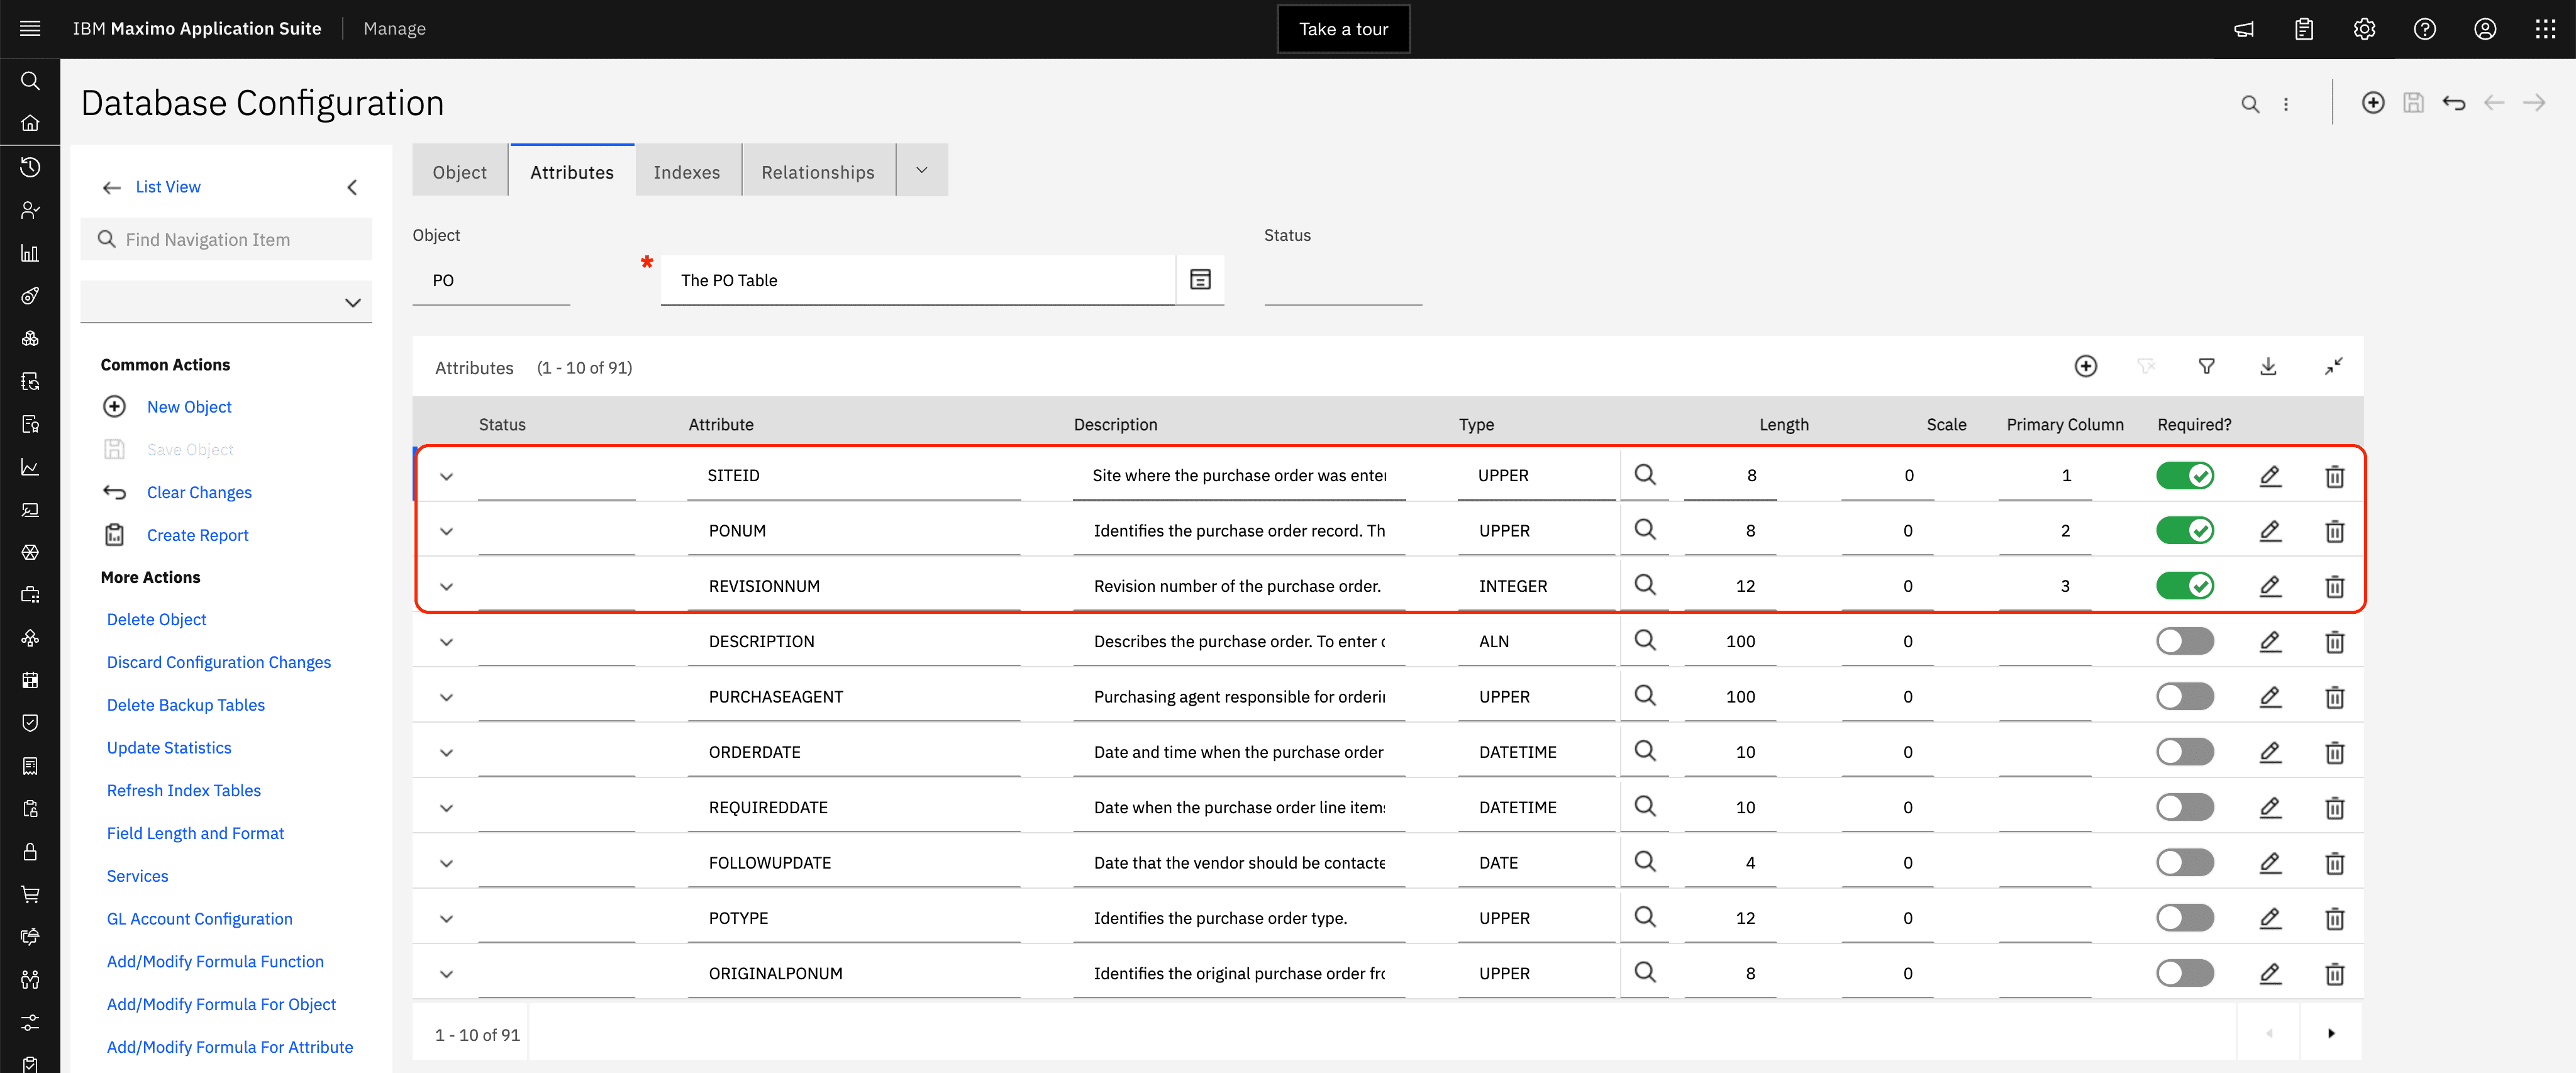The height and width of the screenshot is (1073, 2576).
Task: Click the page search magnifier near title
Action: tap(2249, 104)
